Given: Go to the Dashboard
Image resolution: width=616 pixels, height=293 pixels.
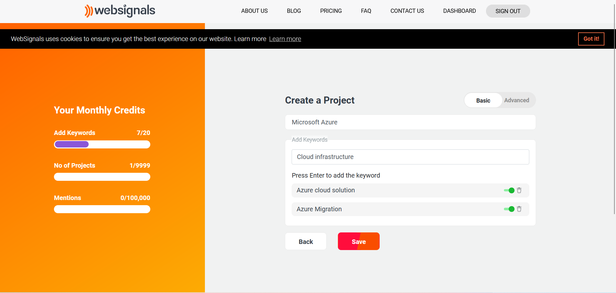Looking at the screenshot, I should coord(459,11).
